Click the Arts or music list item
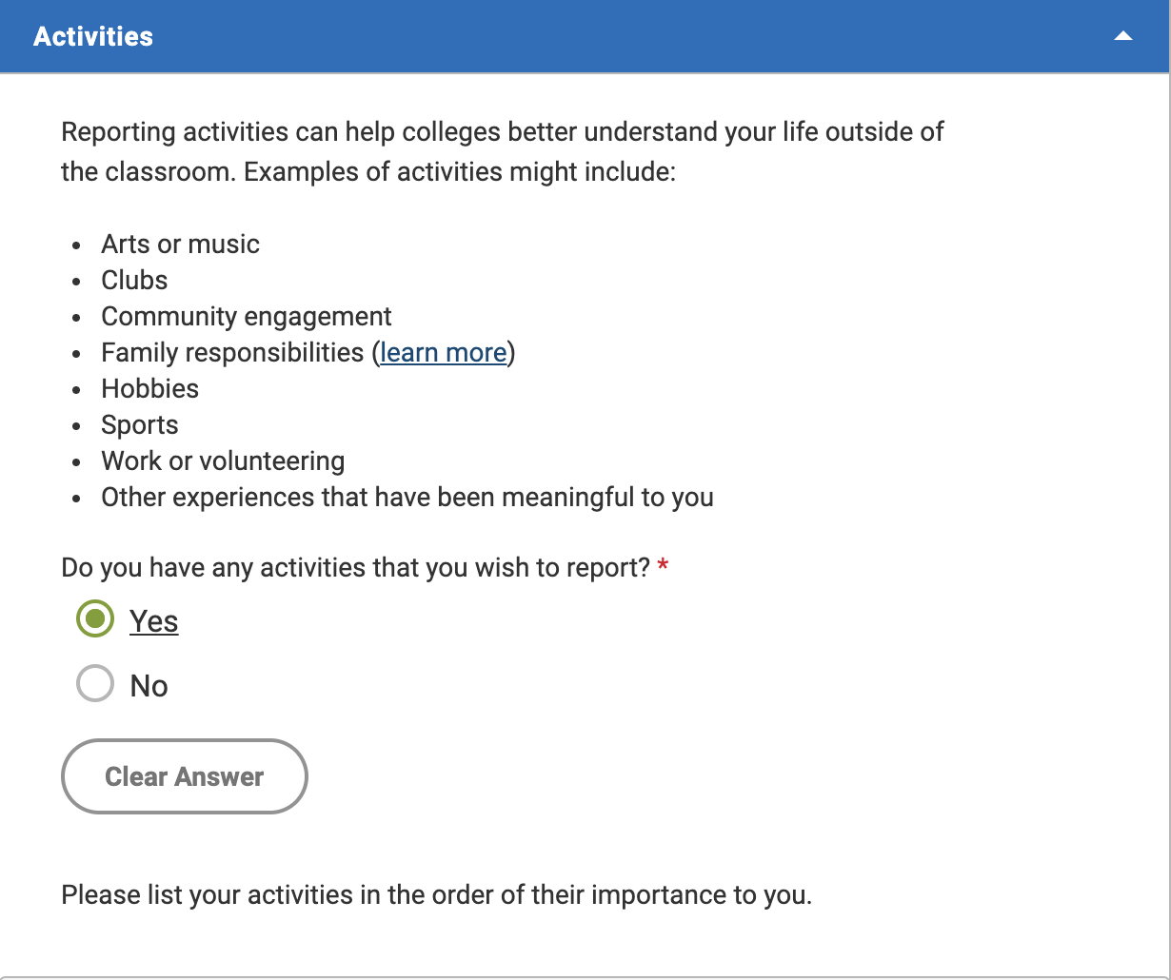 click(180, 244)
